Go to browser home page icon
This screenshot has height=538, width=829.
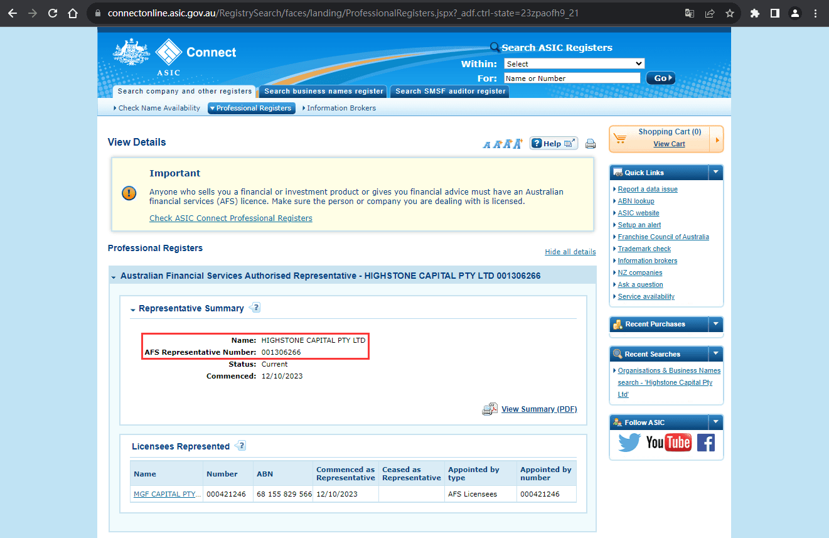click(x=73, y=13)
